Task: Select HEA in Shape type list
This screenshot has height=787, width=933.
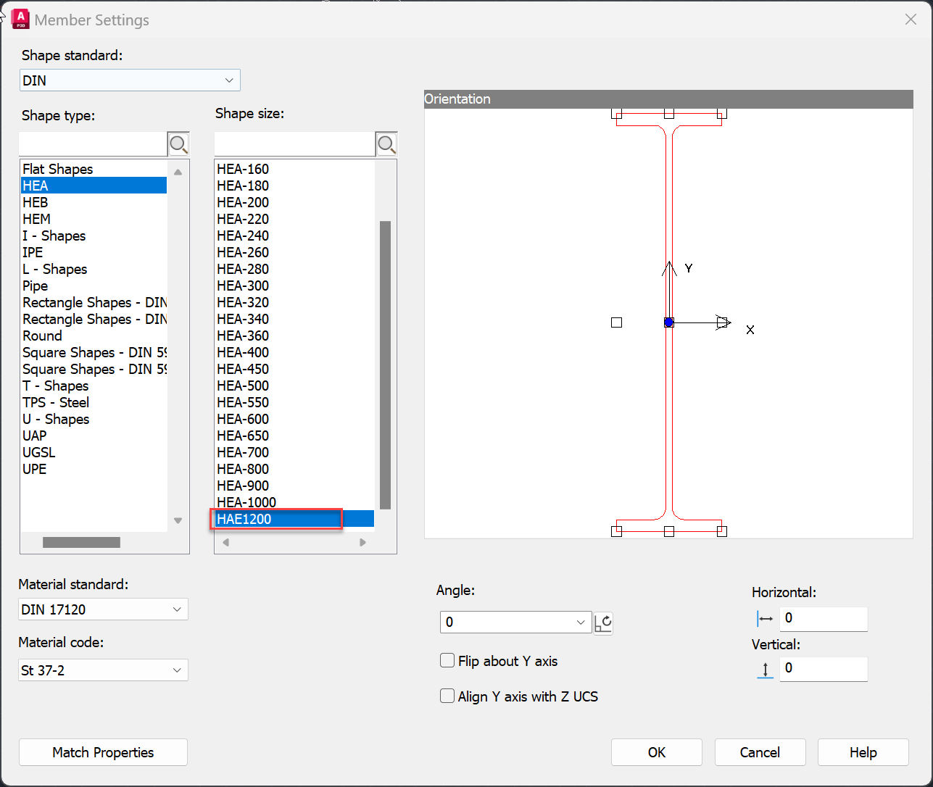Action: click(x=94, y=186)
